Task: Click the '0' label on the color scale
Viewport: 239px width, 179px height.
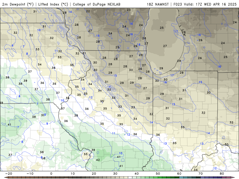Action: tap(51, 174)
